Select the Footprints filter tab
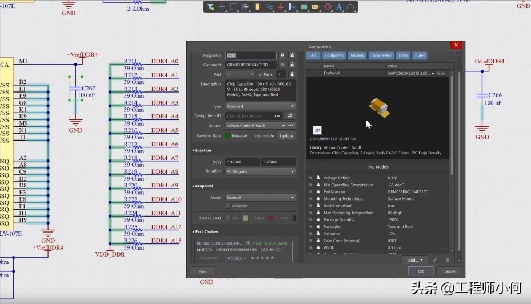 click(x=334, y=55)
